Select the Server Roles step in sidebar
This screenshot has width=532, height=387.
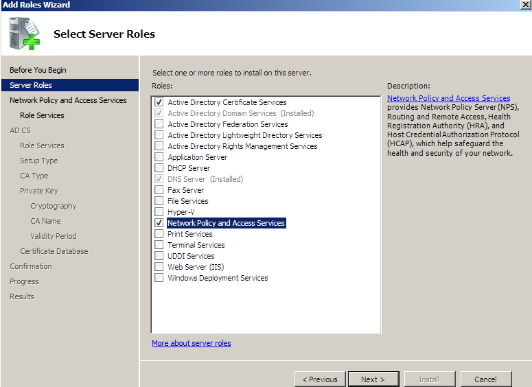click(70, 85)
